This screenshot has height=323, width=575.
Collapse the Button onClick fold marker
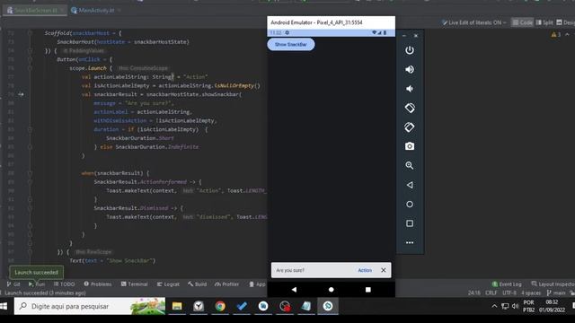[x=30, y=59]
